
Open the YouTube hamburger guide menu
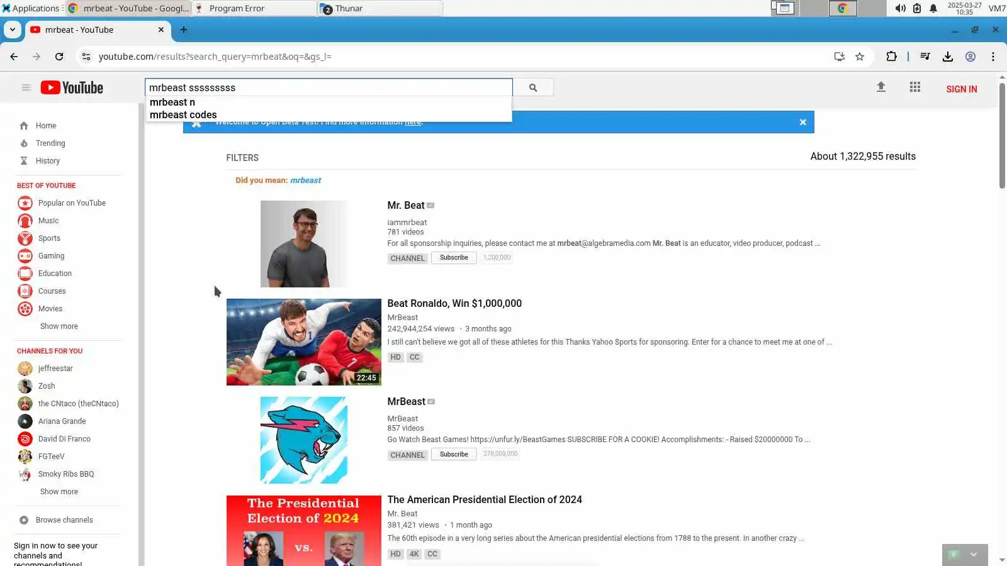26,87
